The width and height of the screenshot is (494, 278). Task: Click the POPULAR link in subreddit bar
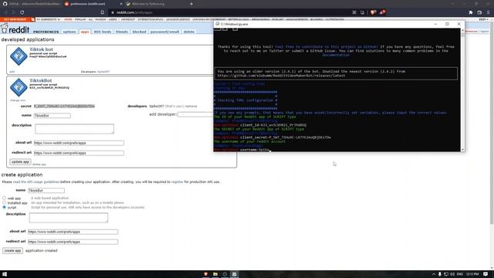[x=80, y=19]
